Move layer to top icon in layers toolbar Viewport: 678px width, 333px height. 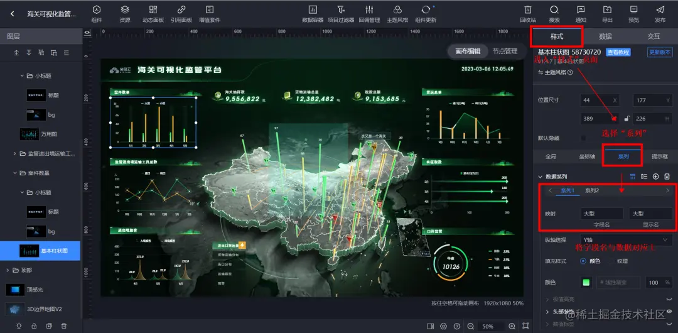click(16, 53)
